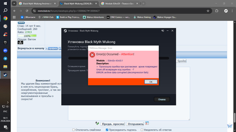
Task: Click Вернуться к началу link
Action: (31, 48)
